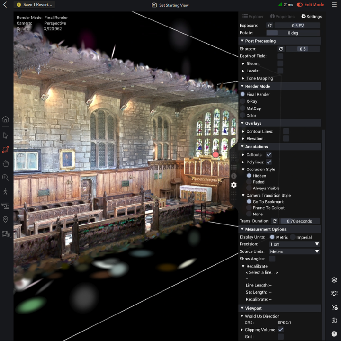Select Imperial display units
Screen dimensions: 341x341
tap(293, 237)
